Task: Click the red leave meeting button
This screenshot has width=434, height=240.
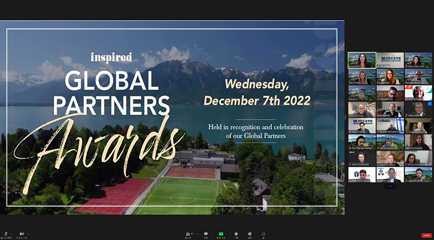Action: pos(426,235)
